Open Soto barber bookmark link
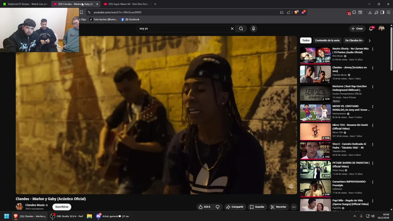The image size is (393, 221). (103, 19)
